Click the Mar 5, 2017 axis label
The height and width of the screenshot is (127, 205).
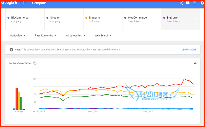(x=93, y=111)
